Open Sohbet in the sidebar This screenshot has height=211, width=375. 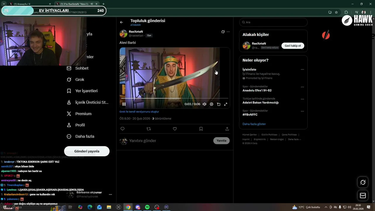[78, 68]
